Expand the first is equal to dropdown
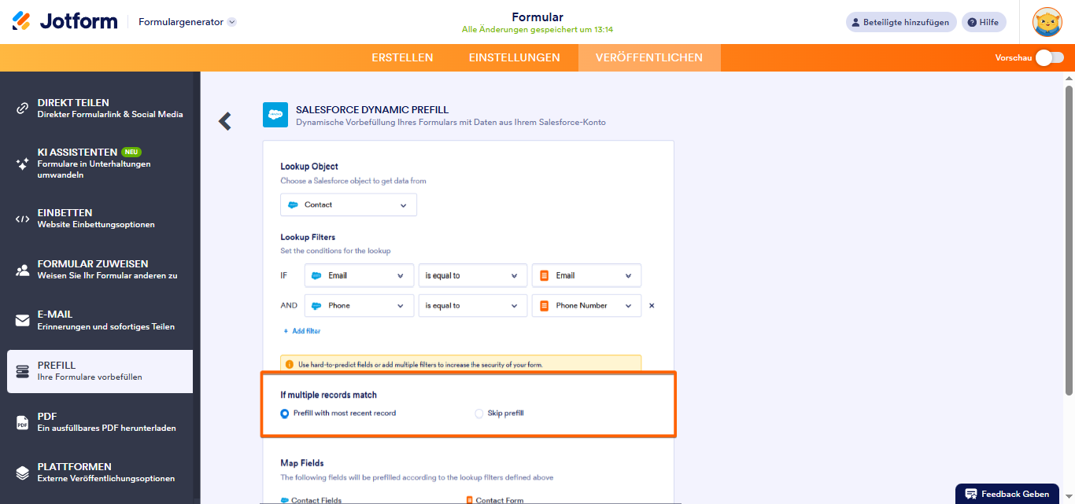This screenshot has height=504, width=1075. (x=472, y=275)
